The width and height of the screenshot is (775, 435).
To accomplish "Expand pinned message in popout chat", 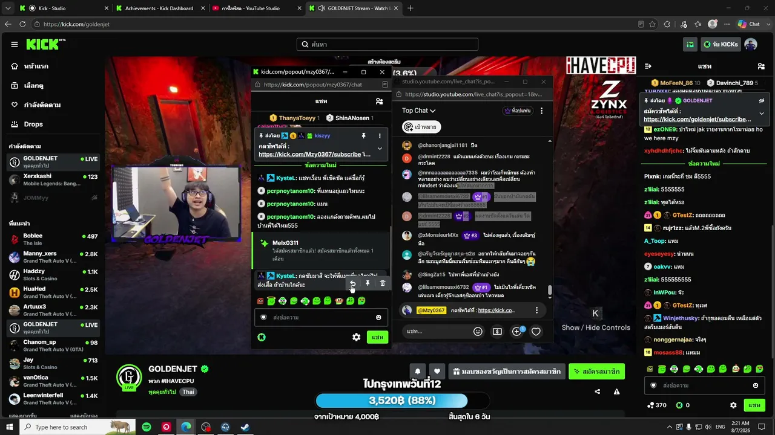I will (x=380, y=148).
